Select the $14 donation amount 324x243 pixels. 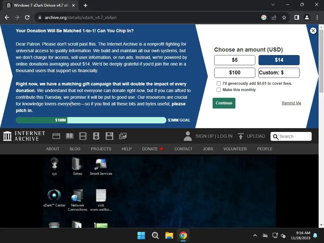coord(279,60)
